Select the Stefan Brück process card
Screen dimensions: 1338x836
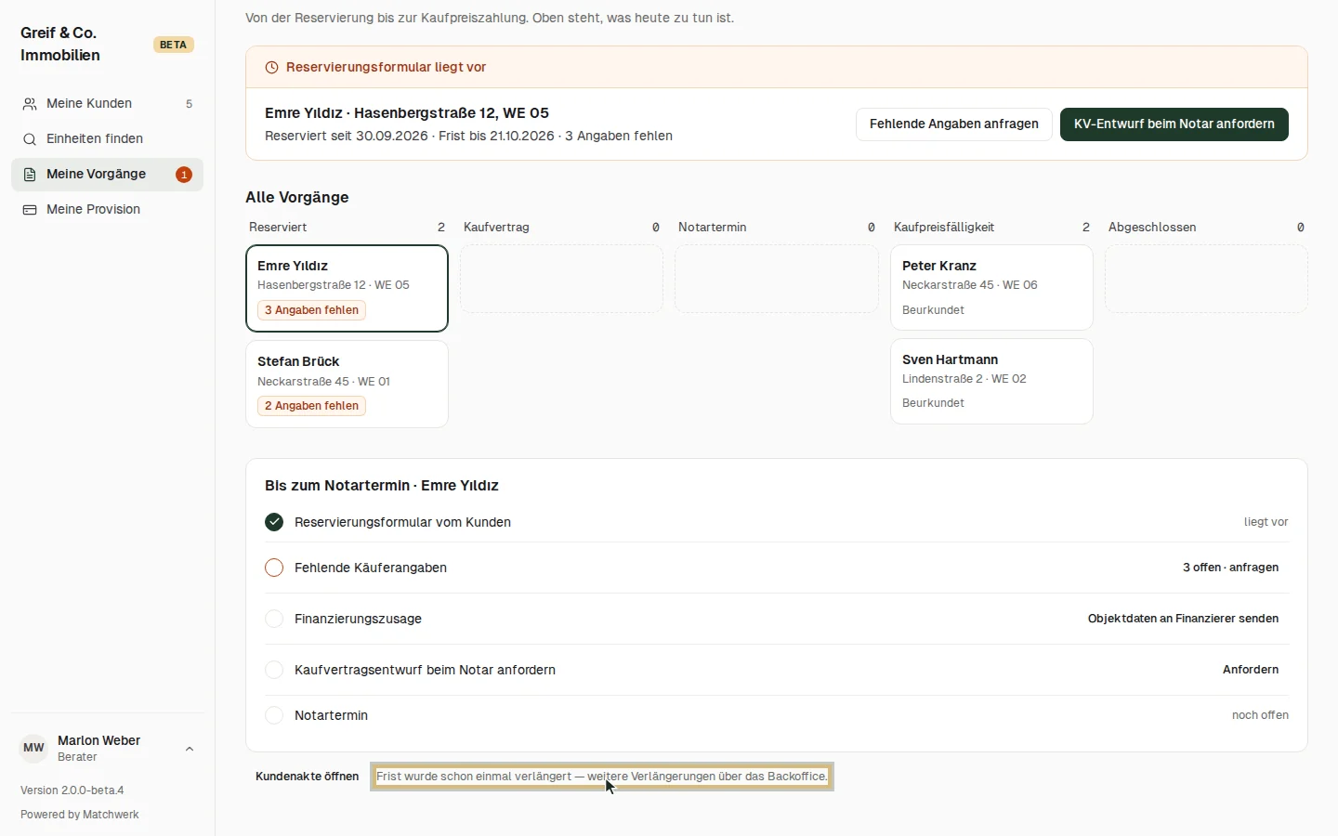coord(347,384)
